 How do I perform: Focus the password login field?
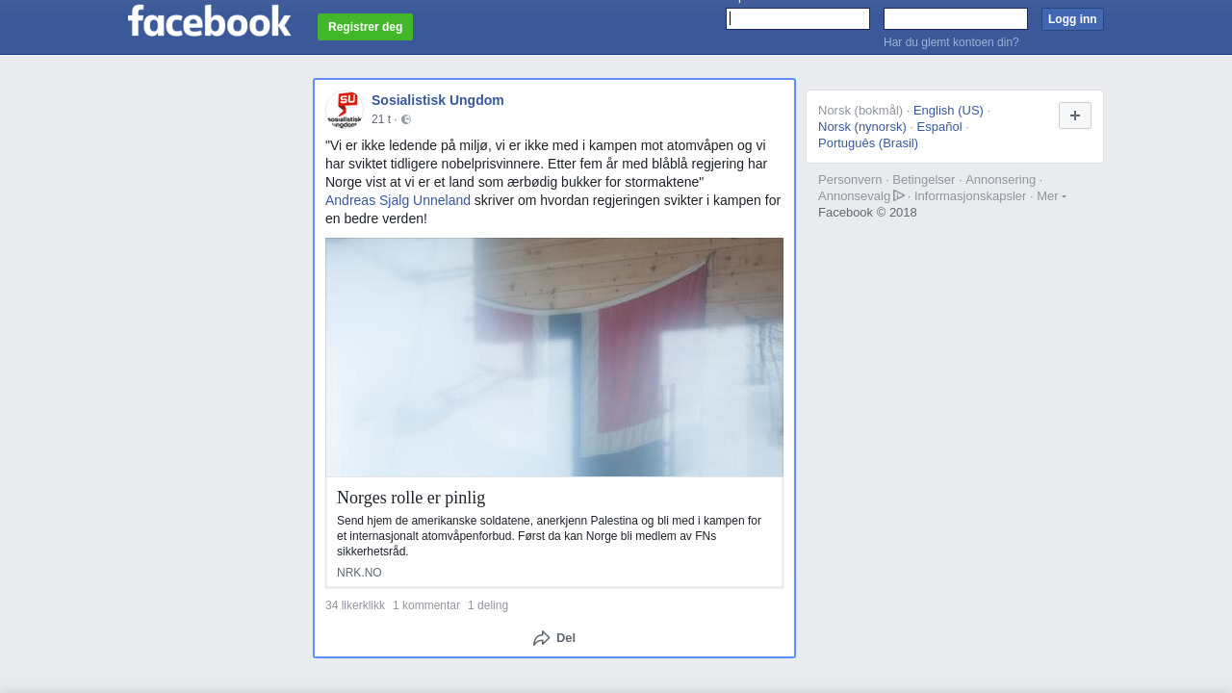[956, 19]
